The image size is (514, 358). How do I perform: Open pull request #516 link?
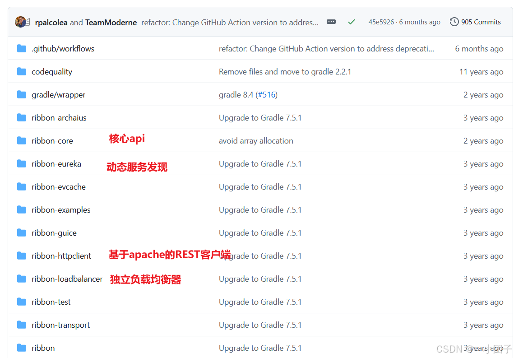[267, 95]
